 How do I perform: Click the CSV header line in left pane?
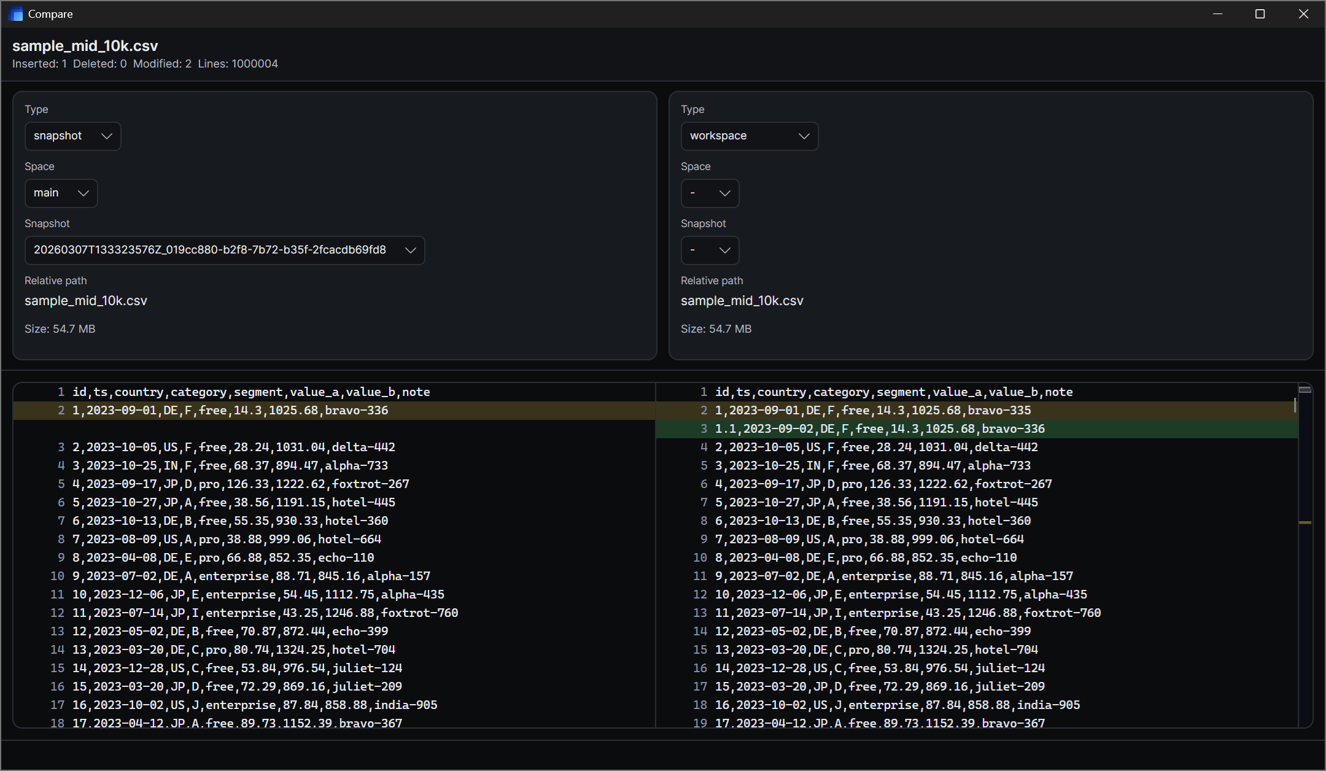coord(251,392)
